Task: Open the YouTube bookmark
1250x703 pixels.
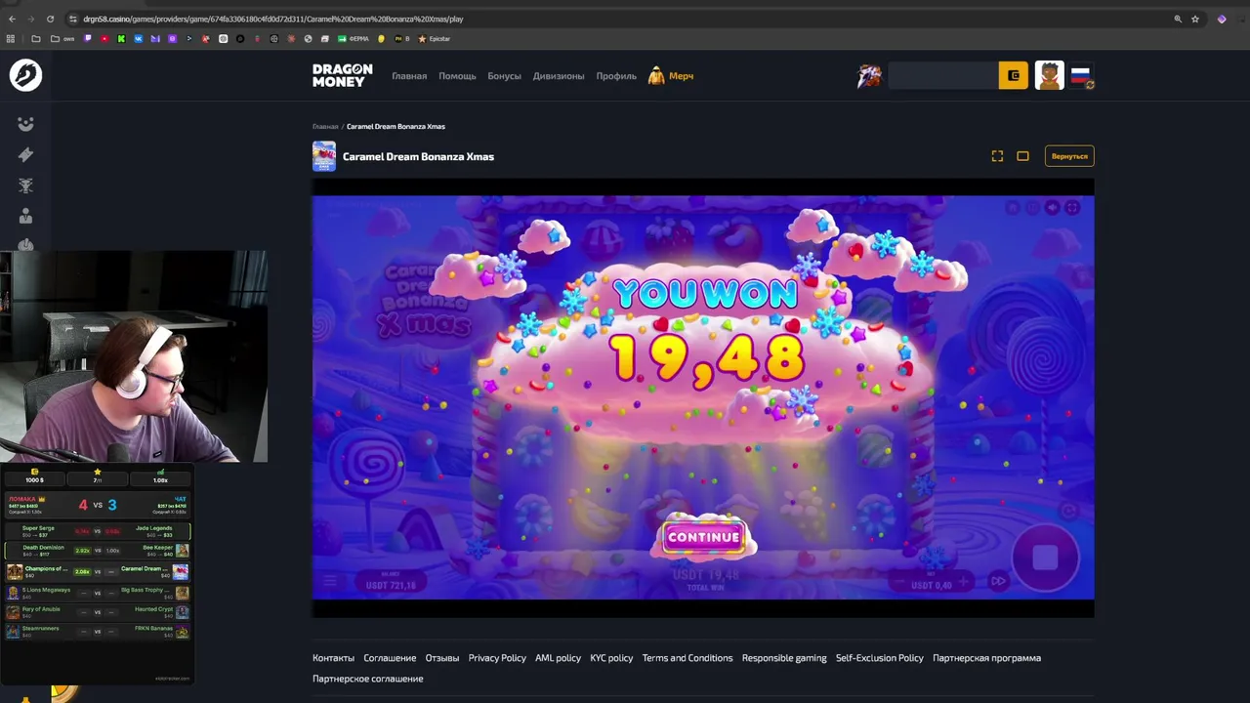Action: tap(104, 39)
